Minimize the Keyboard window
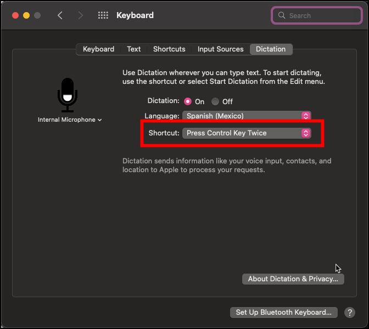Image resolution: width=369 pixels, height=329 pixels. click(x=25, y=15)
